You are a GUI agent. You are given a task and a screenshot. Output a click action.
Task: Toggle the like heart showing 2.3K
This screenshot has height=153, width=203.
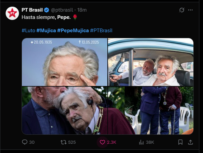[x=102, y=142]
